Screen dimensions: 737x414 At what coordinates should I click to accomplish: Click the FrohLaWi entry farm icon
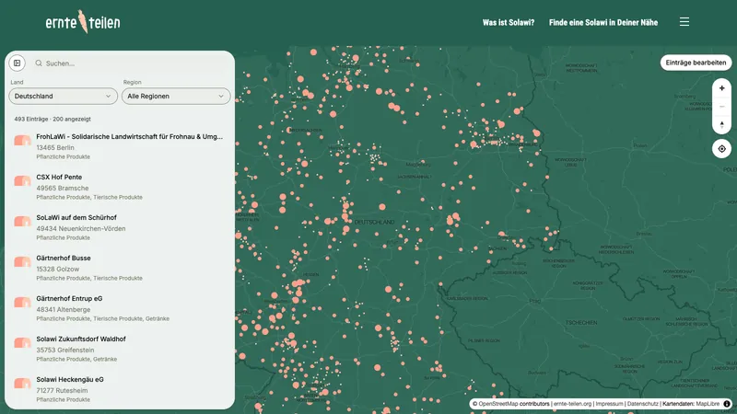(x=22, y=141)
